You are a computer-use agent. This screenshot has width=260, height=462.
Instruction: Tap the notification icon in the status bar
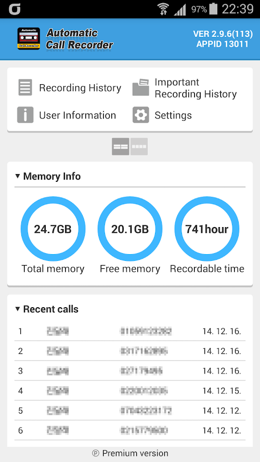tap(14, 9)
